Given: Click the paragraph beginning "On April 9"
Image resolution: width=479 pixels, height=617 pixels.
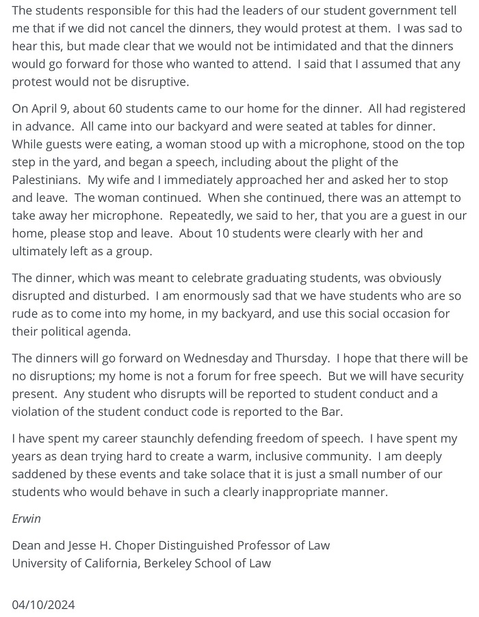Looking at the screenshot, I should [238, 180].
